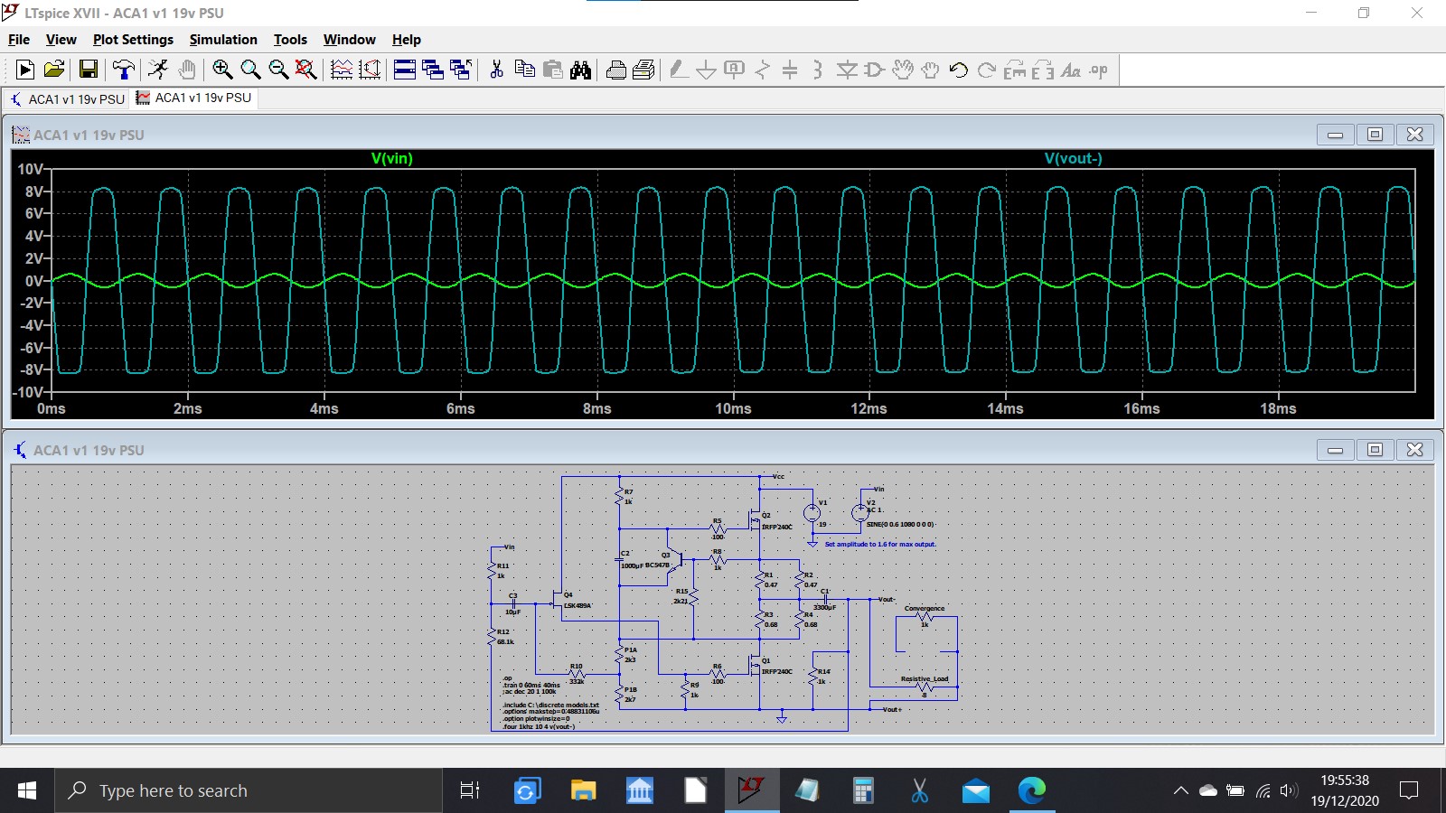Save using the floppy disk icon
This screenshot has height=813, width=1446.
coord(88,70)
